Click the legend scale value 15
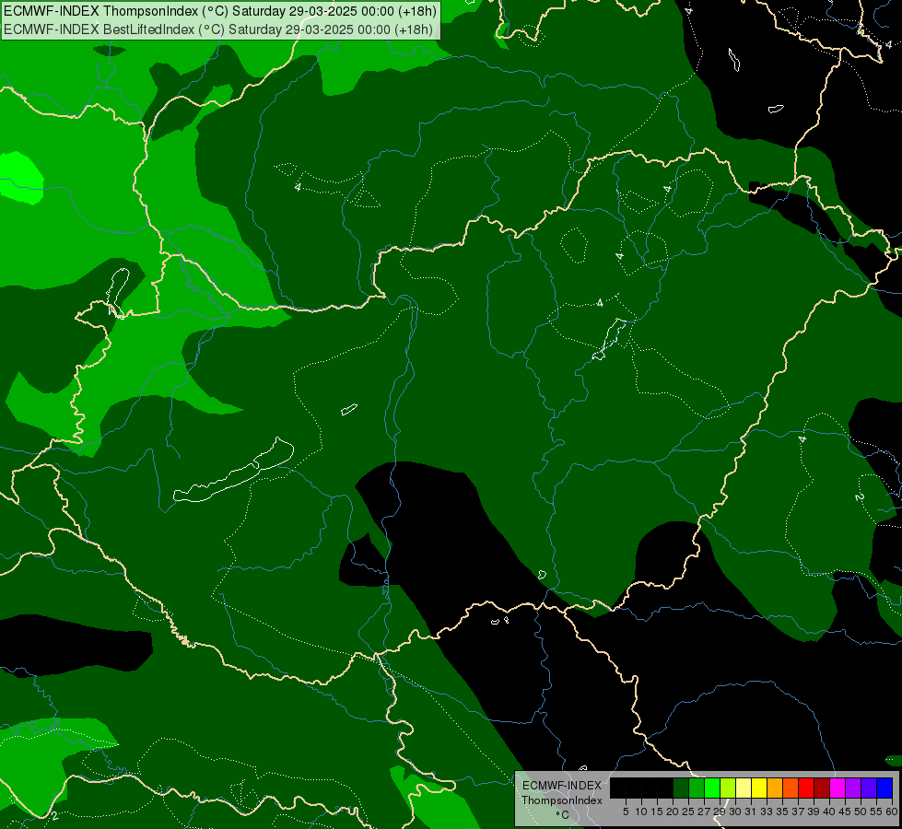The image size is (902, 829). coord(657,811)
